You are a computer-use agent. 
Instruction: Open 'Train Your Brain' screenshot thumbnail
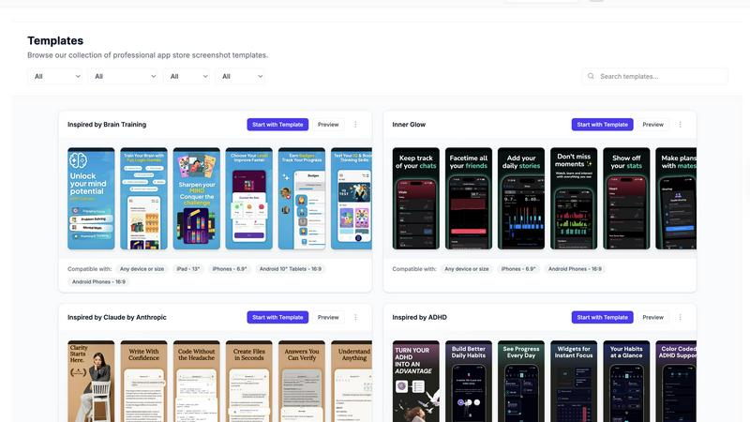[x=143, y=199]
